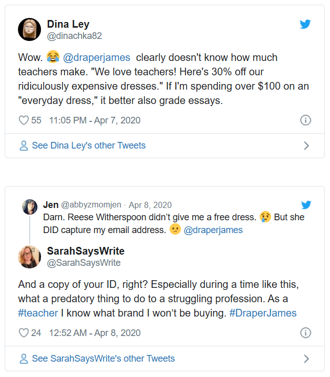
Task: Click the person icon beside Dina Ley's other Tweets
Action: pyautogui.click(x=24, y=145)
